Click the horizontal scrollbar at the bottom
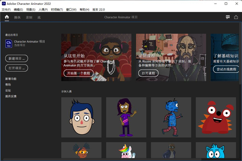Viewport: 242px width, 161px height. coord(102,159)
